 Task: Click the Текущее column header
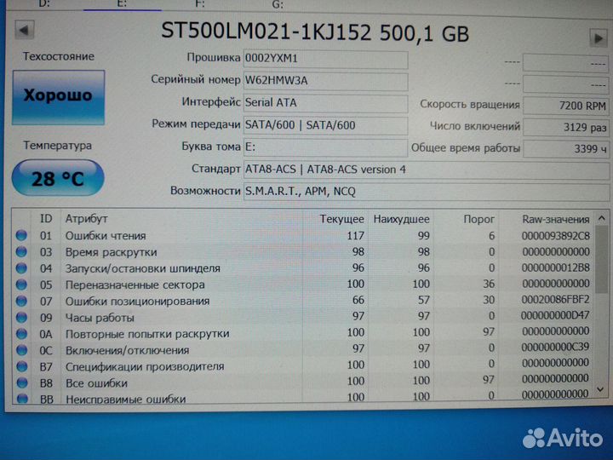click(x=342, y=219)
